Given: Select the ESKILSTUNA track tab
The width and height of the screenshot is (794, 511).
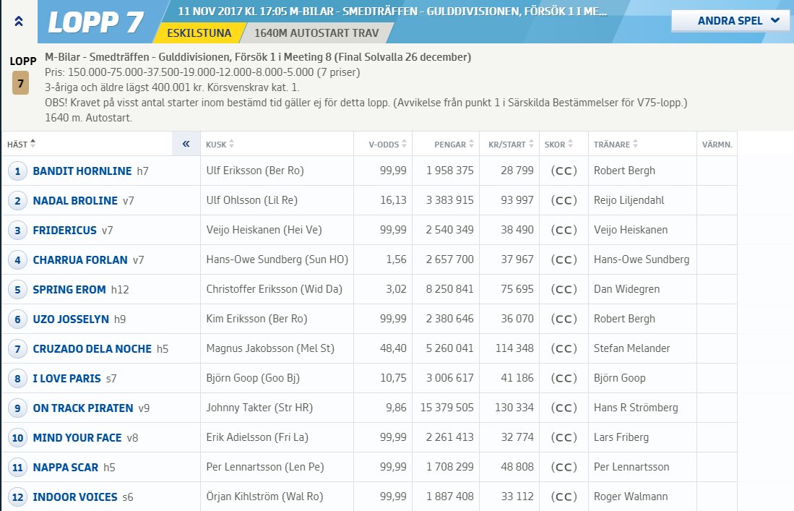Looking at the screenshot, I should (199, 33).
